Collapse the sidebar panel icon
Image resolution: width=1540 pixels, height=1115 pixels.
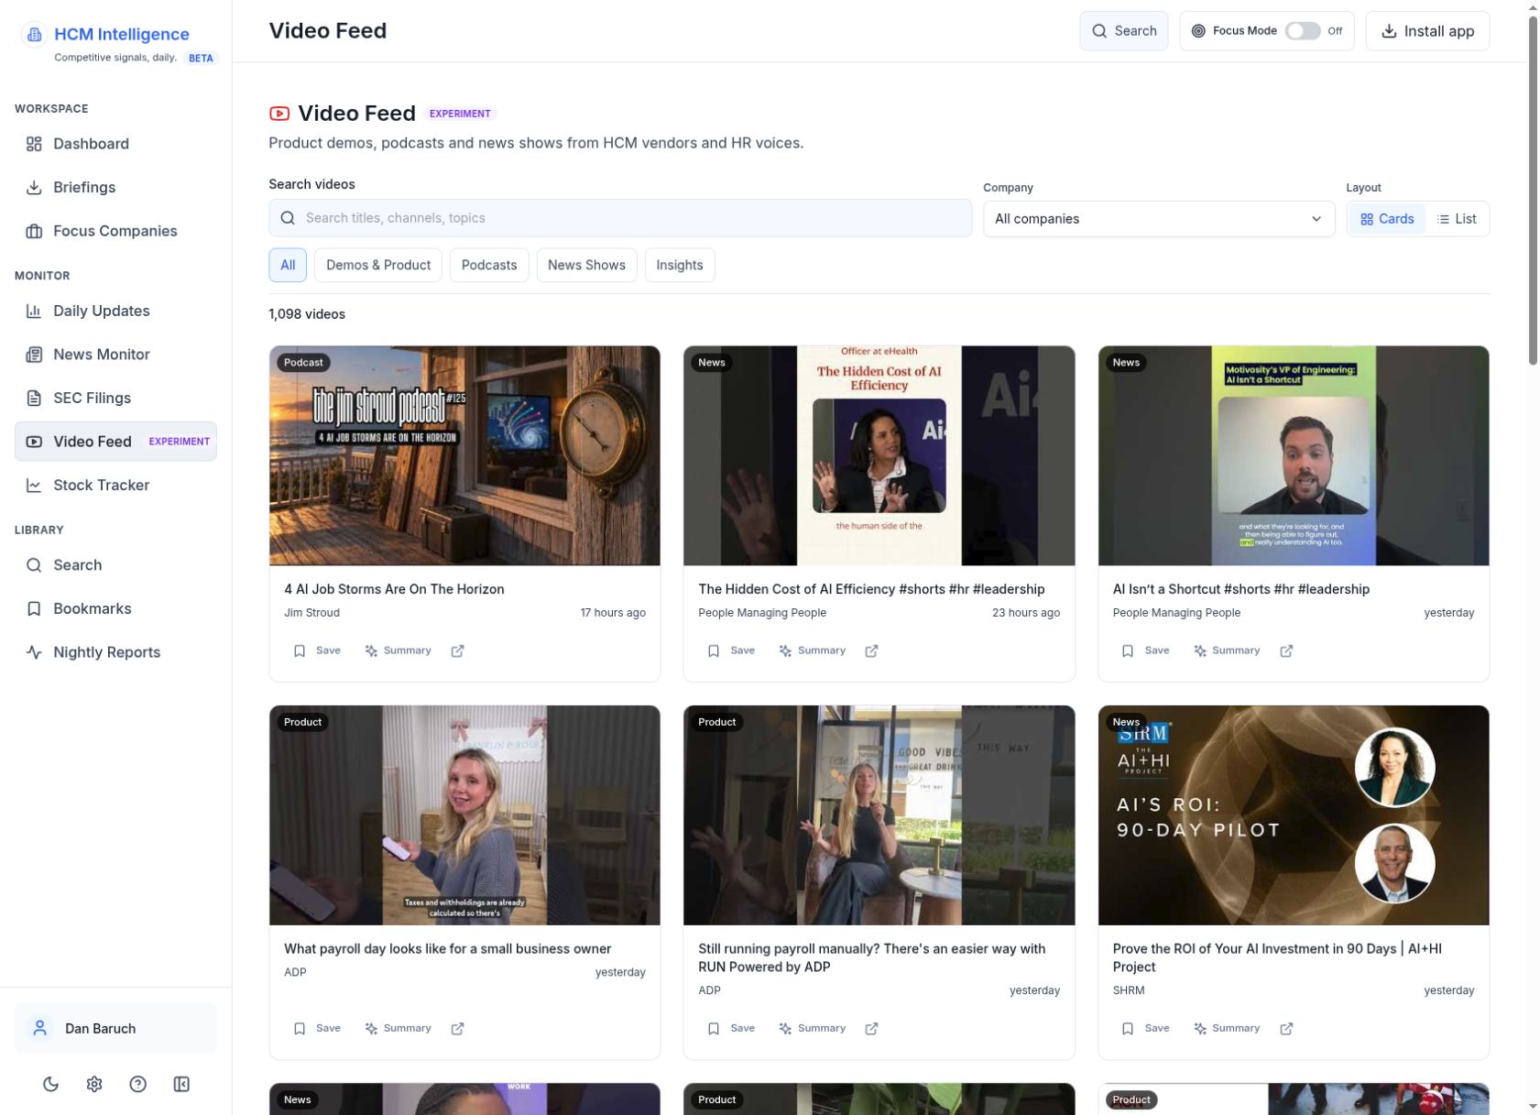click(x=181, y=1084)
